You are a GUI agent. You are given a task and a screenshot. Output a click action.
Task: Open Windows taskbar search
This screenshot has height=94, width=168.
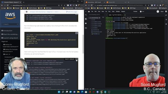[63, 92]
